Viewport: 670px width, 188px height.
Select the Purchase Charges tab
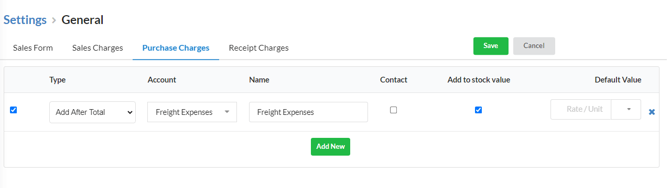(176, 48)
